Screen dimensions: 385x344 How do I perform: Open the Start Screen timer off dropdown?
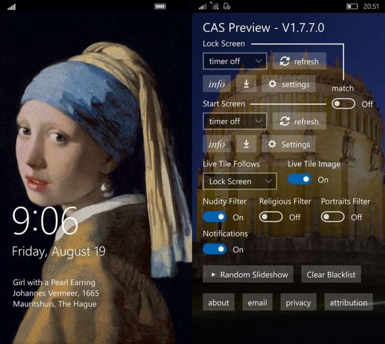[x=235, y=121]
